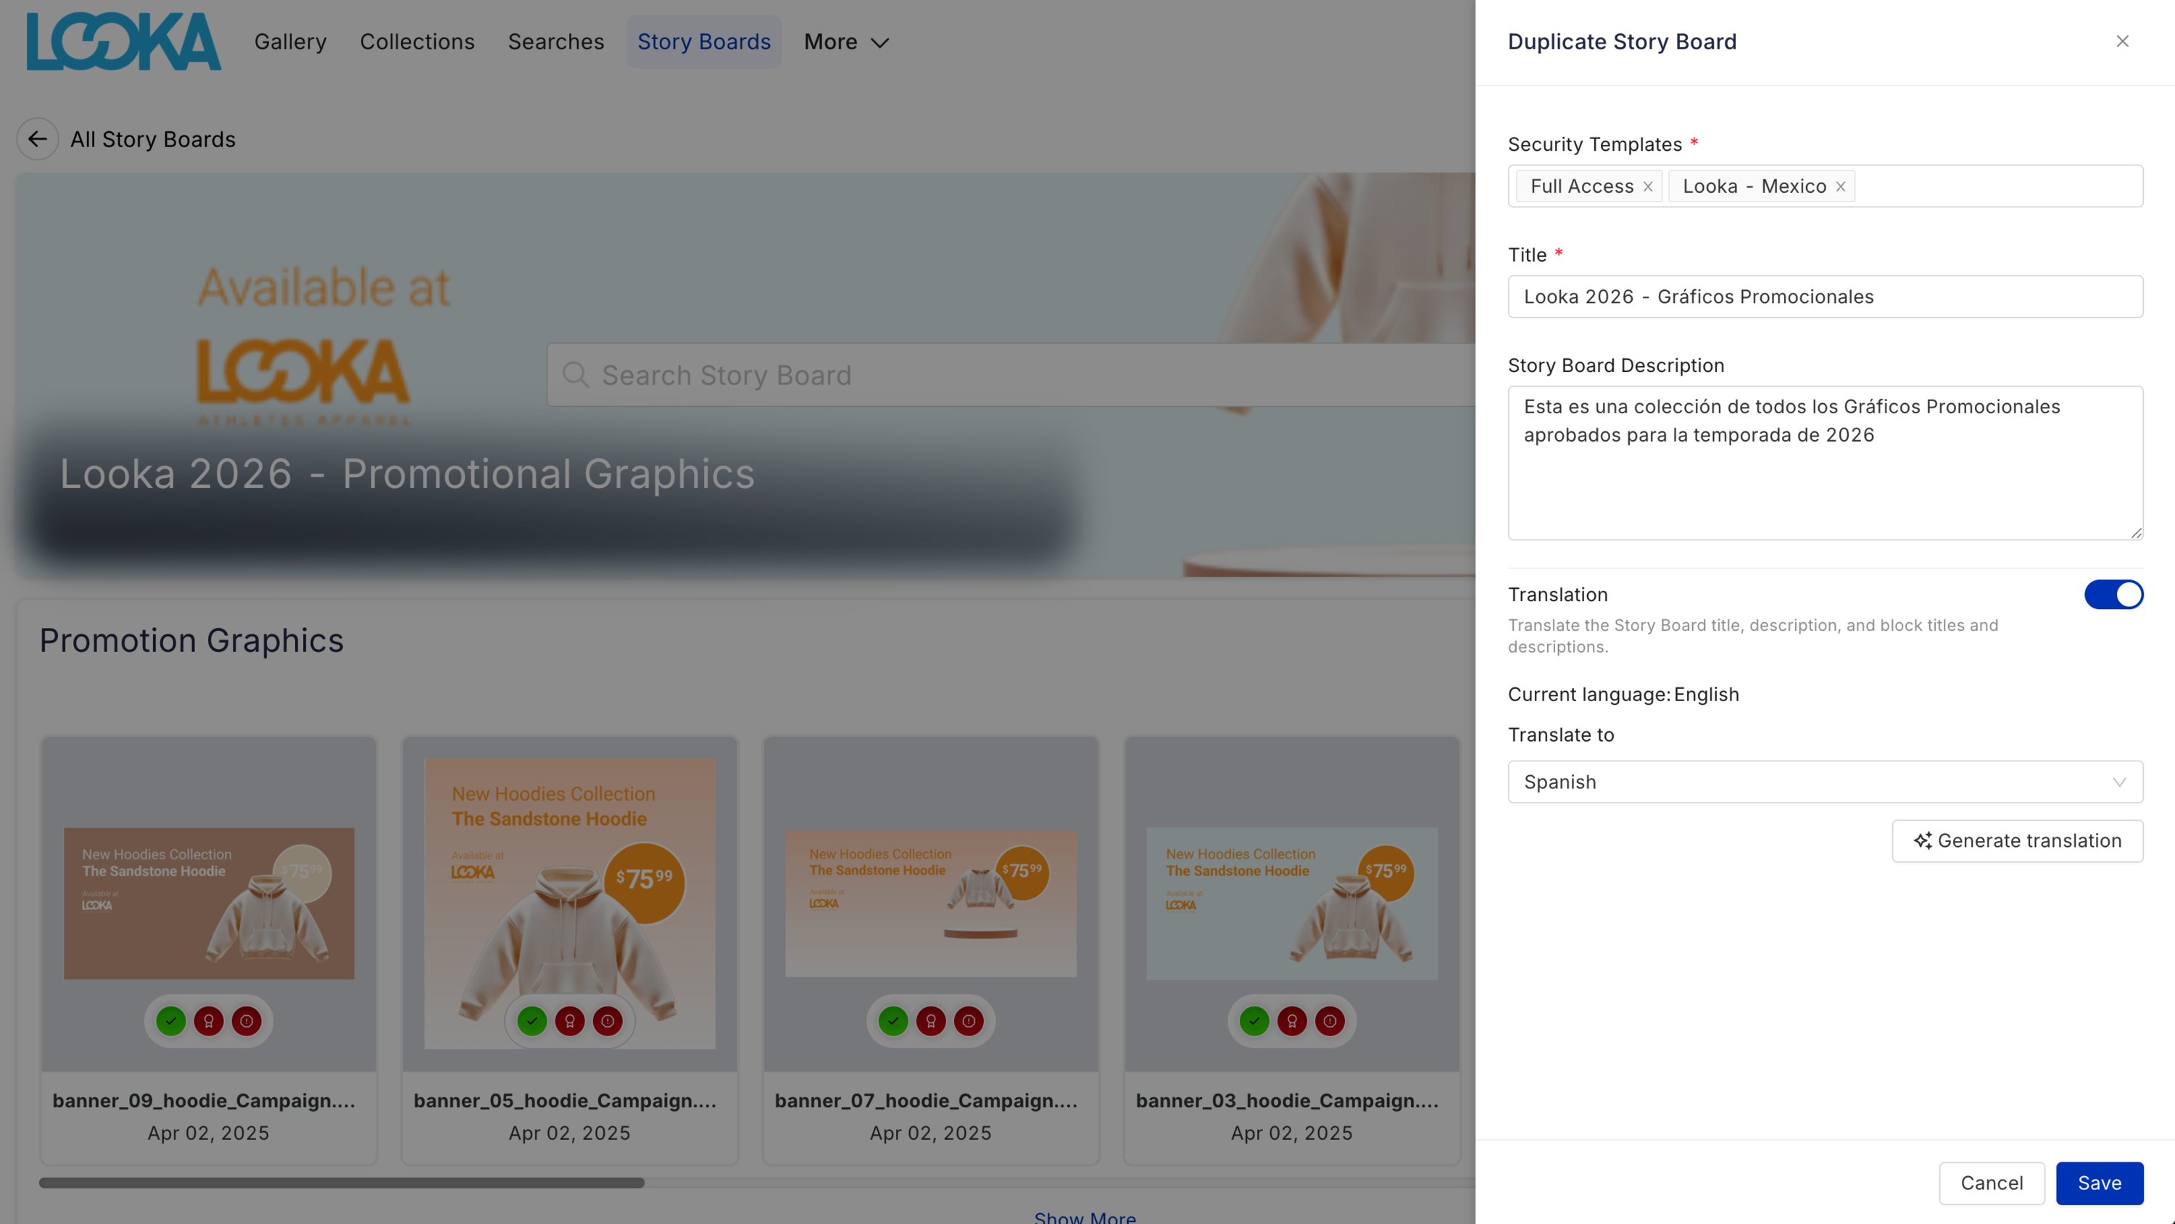Click the Looka logo in the header
This screenshot has height=1224, width=2175.
point(123,41)
